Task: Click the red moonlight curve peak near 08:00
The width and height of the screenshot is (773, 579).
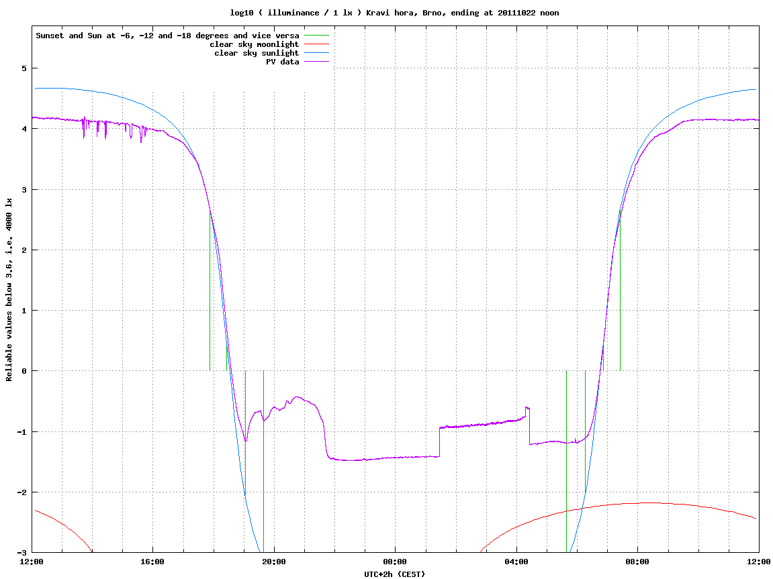Action: [x=648, y=503]
